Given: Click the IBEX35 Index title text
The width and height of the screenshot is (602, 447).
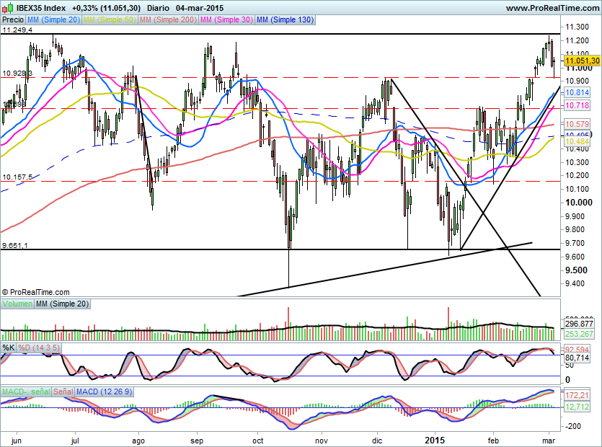Looking at the screenshot, I should [x=42, y=8].
